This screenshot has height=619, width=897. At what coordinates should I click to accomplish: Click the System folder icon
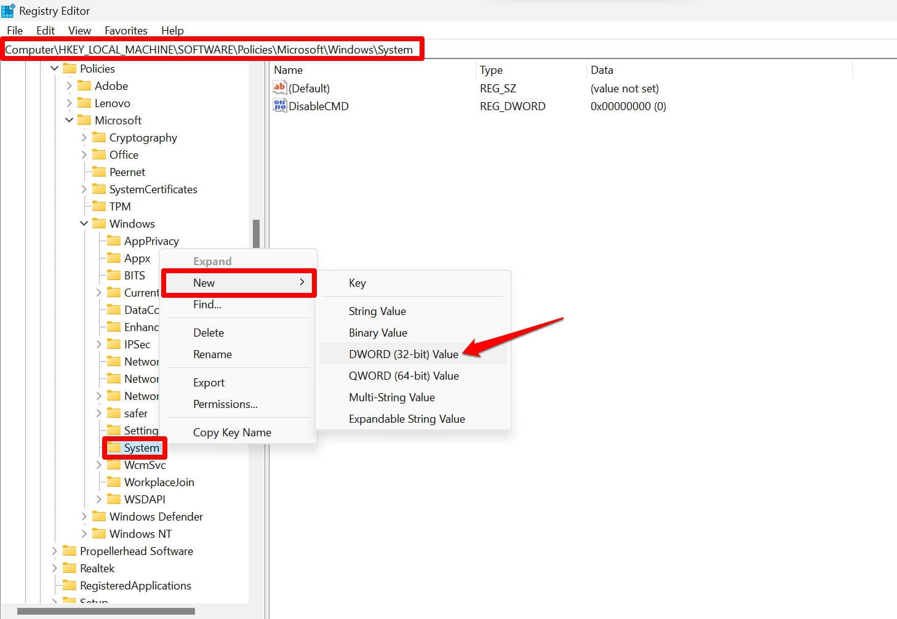point(114,447)
